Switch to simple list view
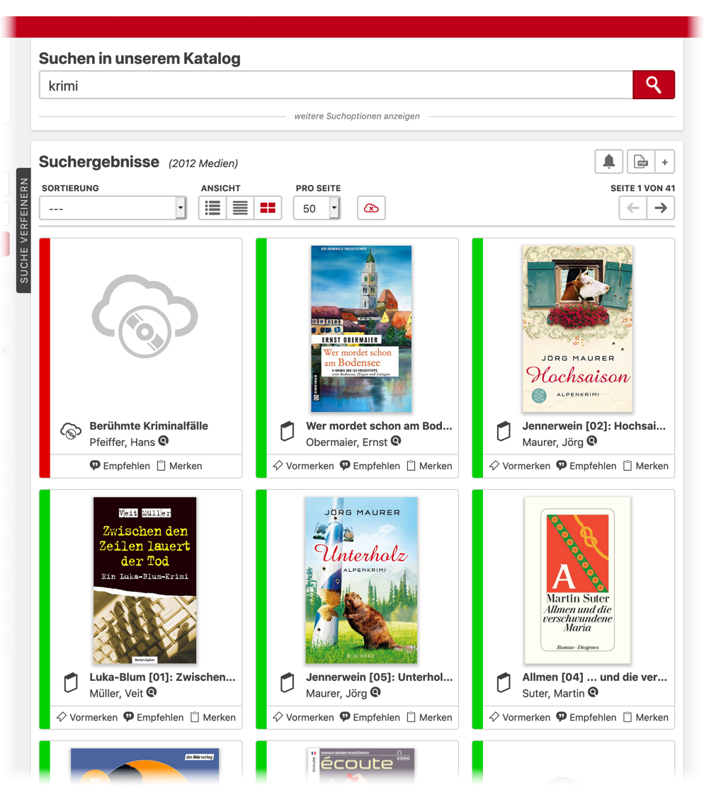The height and width of the screenshot is (785, 704). tap(212, 208)
